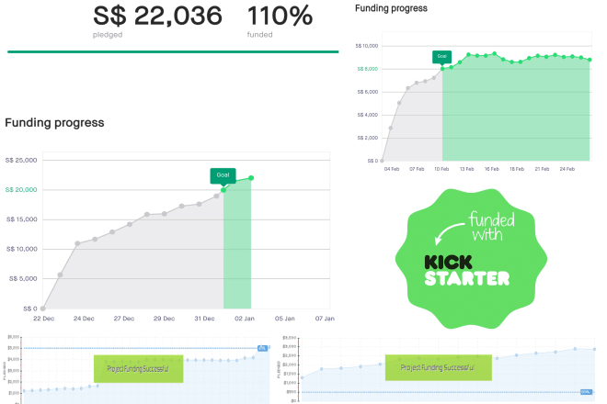Click the 27 Dec date label
The image size is (607, 404).
tap(124, 319)
